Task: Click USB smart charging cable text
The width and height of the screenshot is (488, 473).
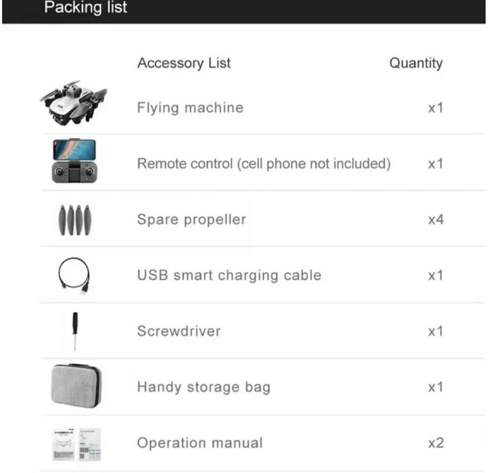Action: 228,275
